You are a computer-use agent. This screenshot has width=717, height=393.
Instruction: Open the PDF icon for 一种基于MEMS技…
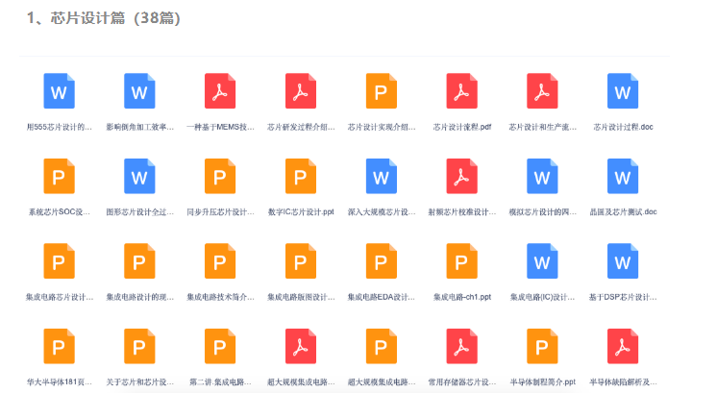click(220, 91)
